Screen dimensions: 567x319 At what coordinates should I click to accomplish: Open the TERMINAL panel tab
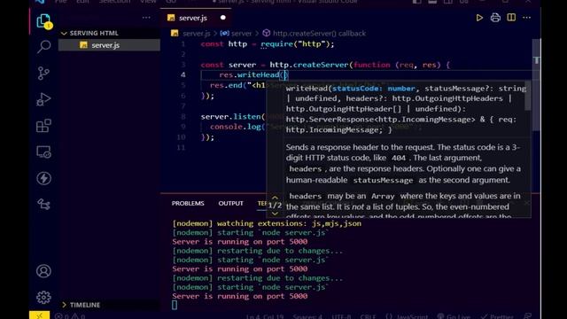262,203
